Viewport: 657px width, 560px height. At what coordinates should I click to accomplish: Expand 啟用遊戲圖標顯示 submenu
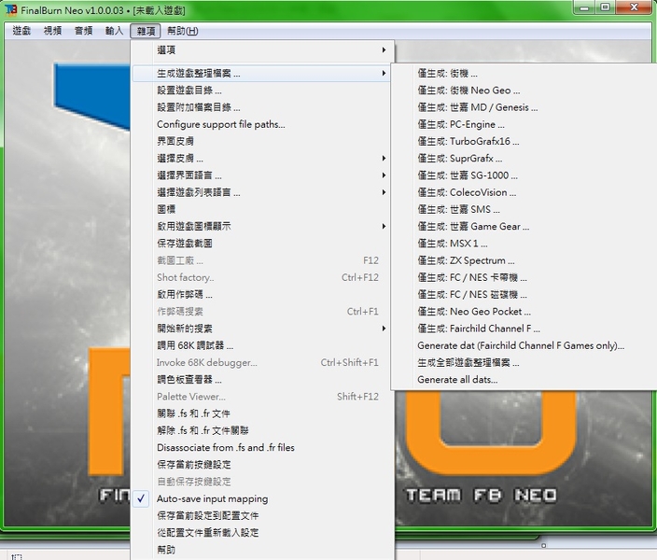click(263, 227)
